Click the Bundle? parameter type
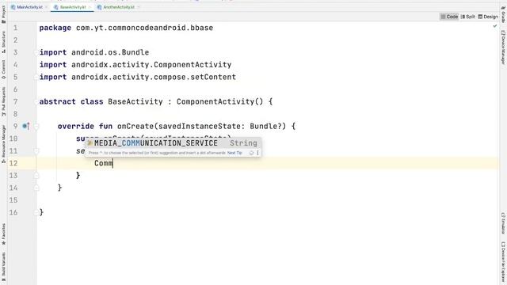507x285 pixels. 268,126
